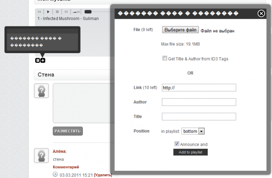Click into the Author text field

[199, 102]
